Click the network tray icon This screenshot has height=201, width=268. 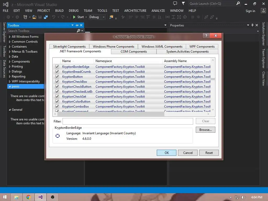237,197
